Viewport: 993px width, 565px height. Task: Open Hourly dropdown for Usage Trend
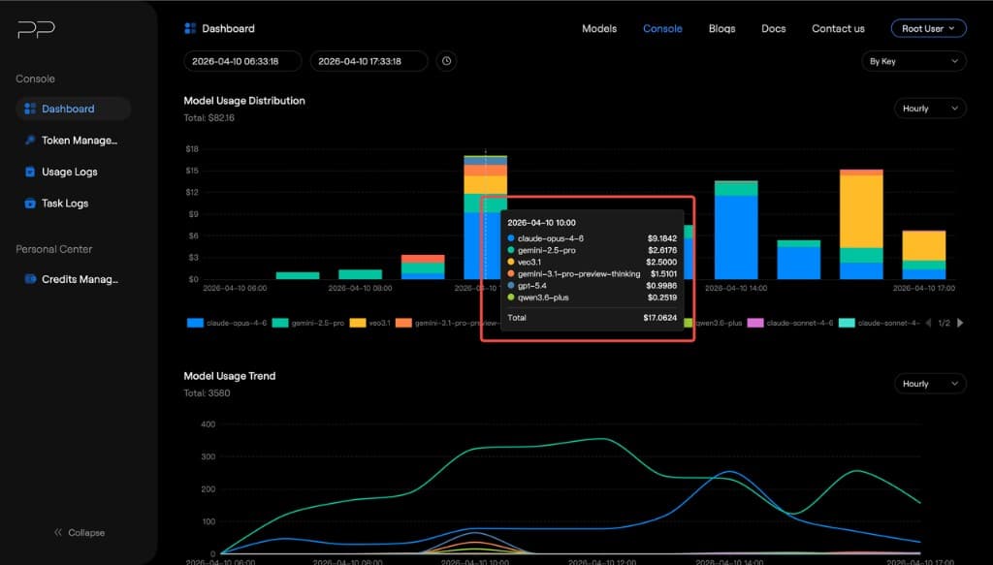click(930, 384)
